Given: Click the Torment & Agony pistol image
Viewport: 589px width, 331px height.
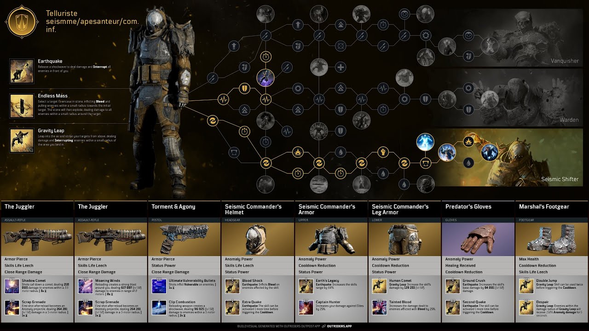Looking at the screenshot, I should coord(184,239).
